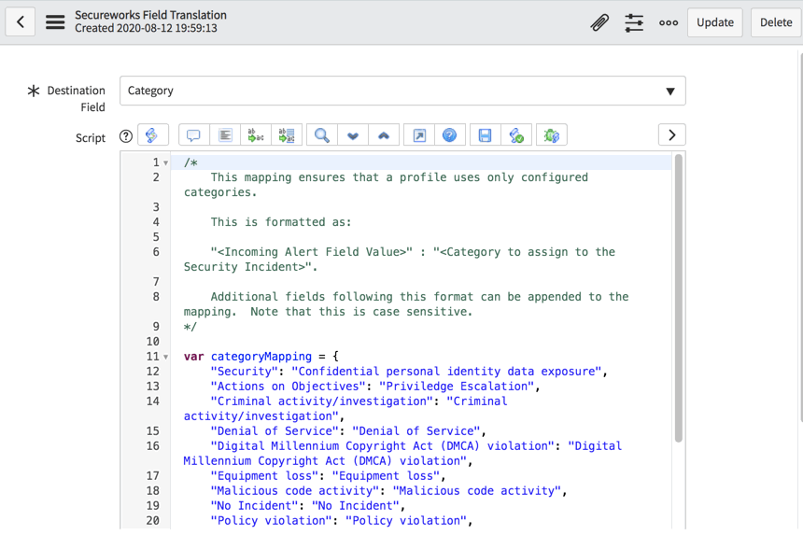Screen dimensions: 803x535
Task: Collapse the categoryMapping fold on line 11
Action: pos(165,357)
